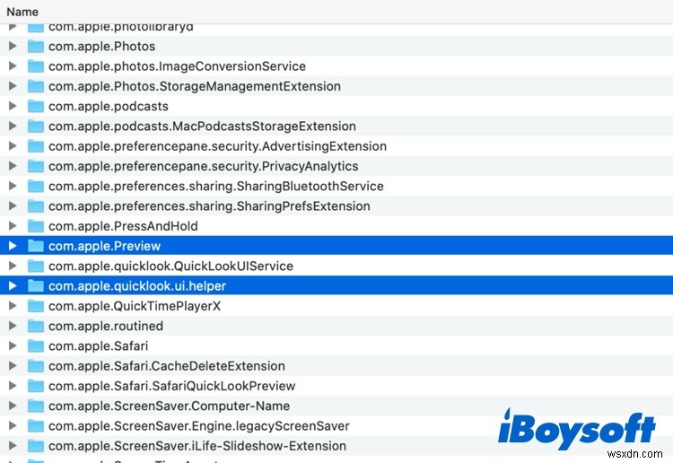This screenshot has width=673, height=463.
Task: Click the com.apple.Photos folder icon
Action: 36,46
